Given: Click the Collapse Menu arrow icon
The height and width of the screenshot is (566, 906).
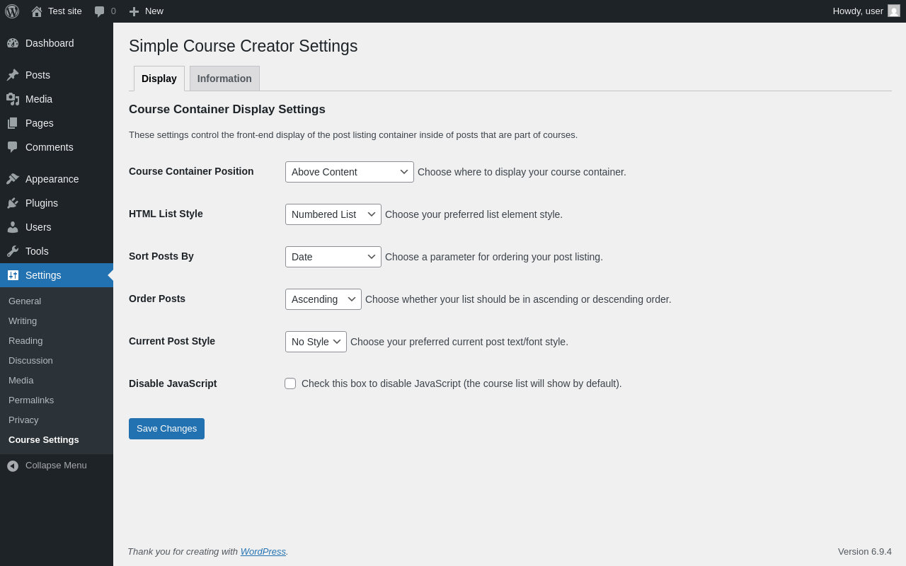Looking at the screenshot, I should 13,466.
